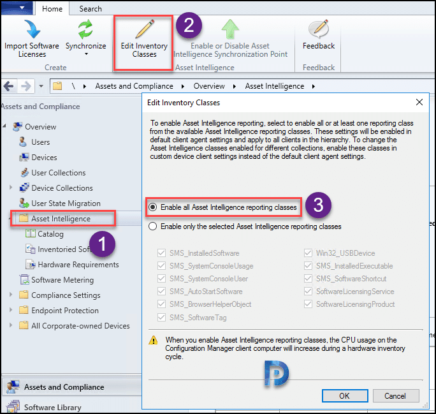Toggle SMS_BrowserHelperObject checkbox
The image size is (436, 414).
pos(161,304)
